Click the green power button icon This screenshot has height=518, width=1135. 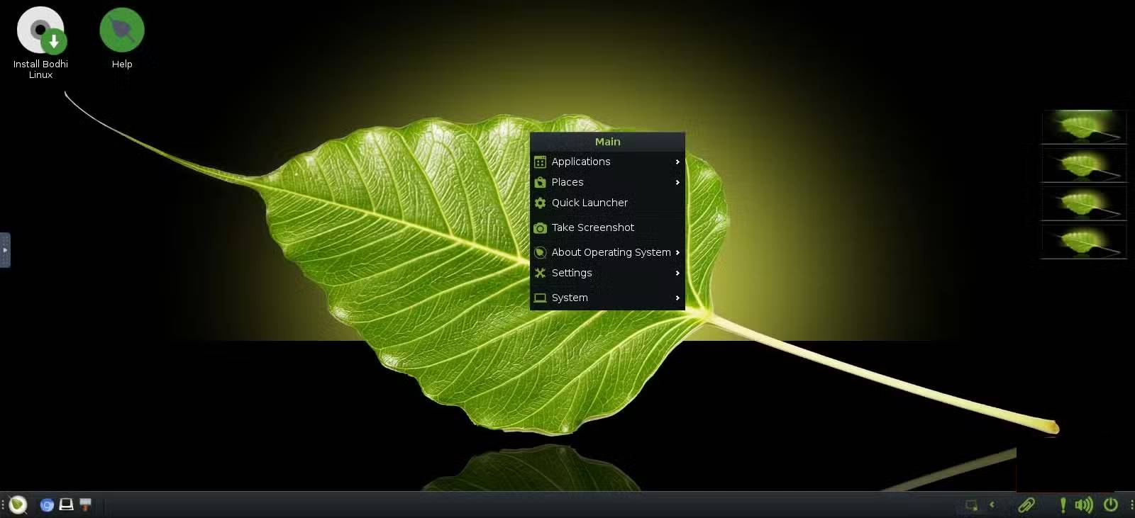coord(1111,505)
